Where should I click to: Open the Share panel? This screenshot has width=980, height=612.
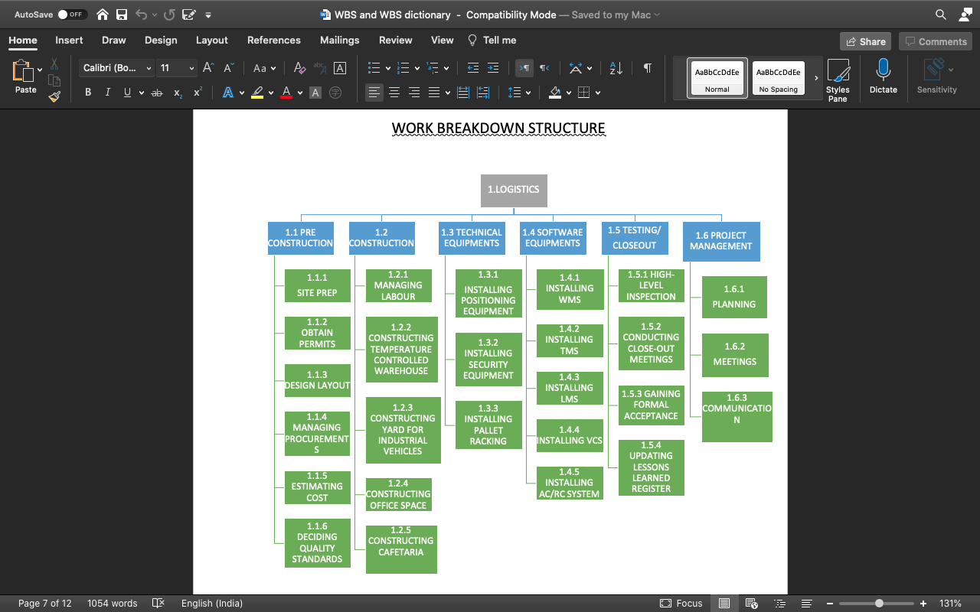pos(865,41)
